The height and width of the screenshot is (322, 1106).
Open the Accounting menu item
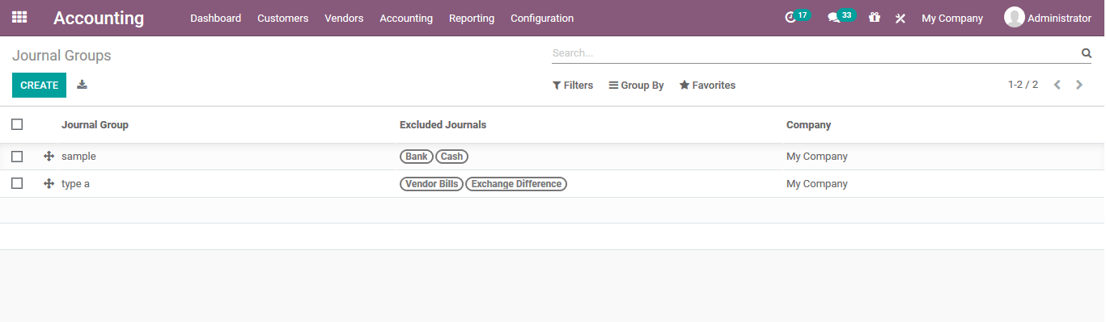pyautogui.click(x=406, y=18)
